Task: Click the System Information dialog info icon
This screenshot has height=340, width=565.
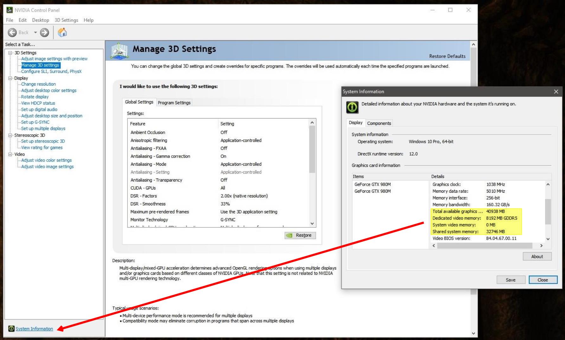Action: click(352, 107)
